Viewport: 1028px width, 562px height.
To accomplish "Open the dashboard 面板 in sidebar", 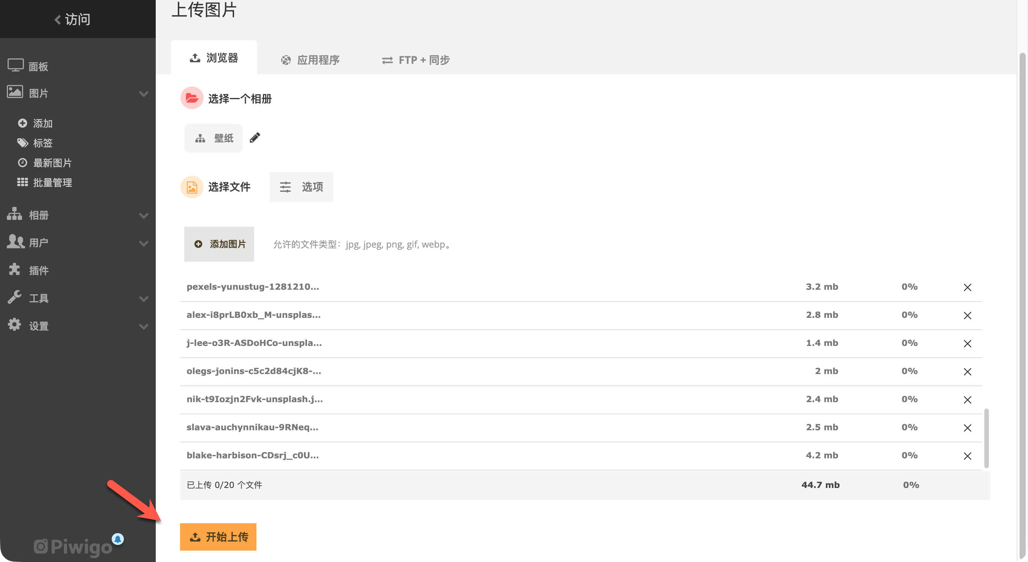I will 38,66.
